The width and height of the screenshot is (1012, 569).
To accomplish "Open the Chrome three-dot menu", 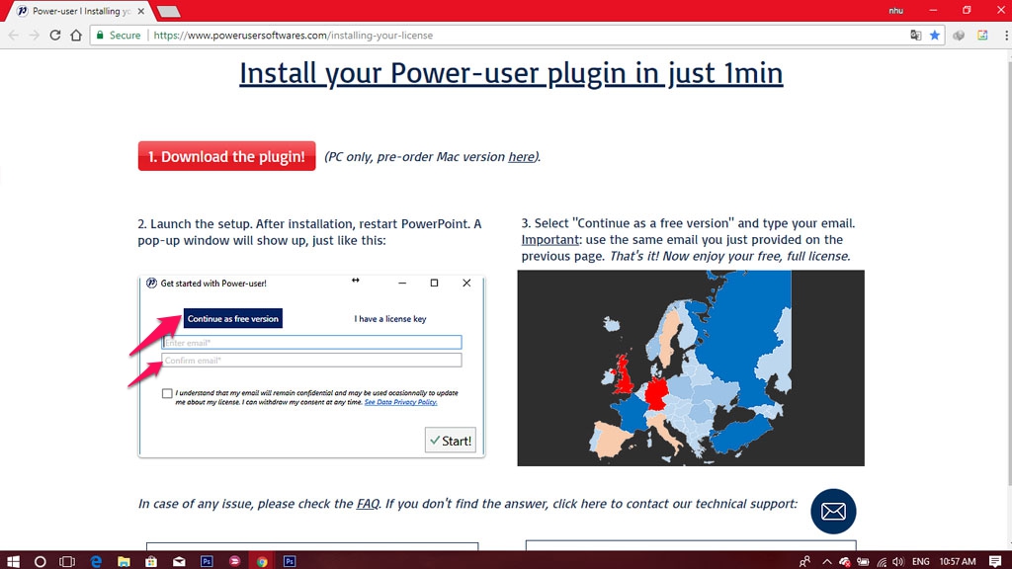I will 1005,36.
